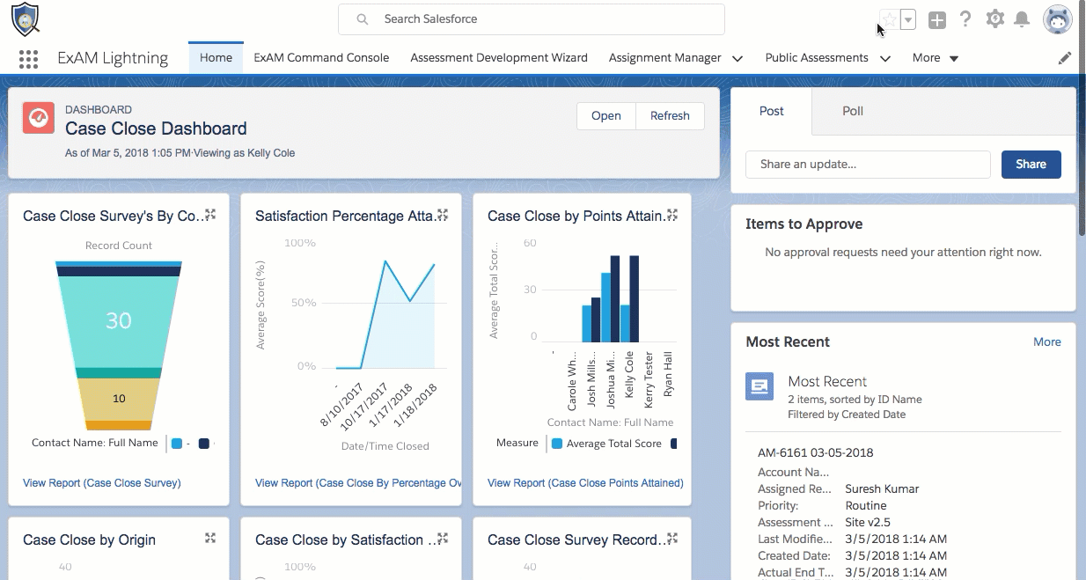Image resolution: width=1086 pixels, height=580 pixels.
Task: Click the Suresh Kumar assigned resource value
Action: (881, 488)
